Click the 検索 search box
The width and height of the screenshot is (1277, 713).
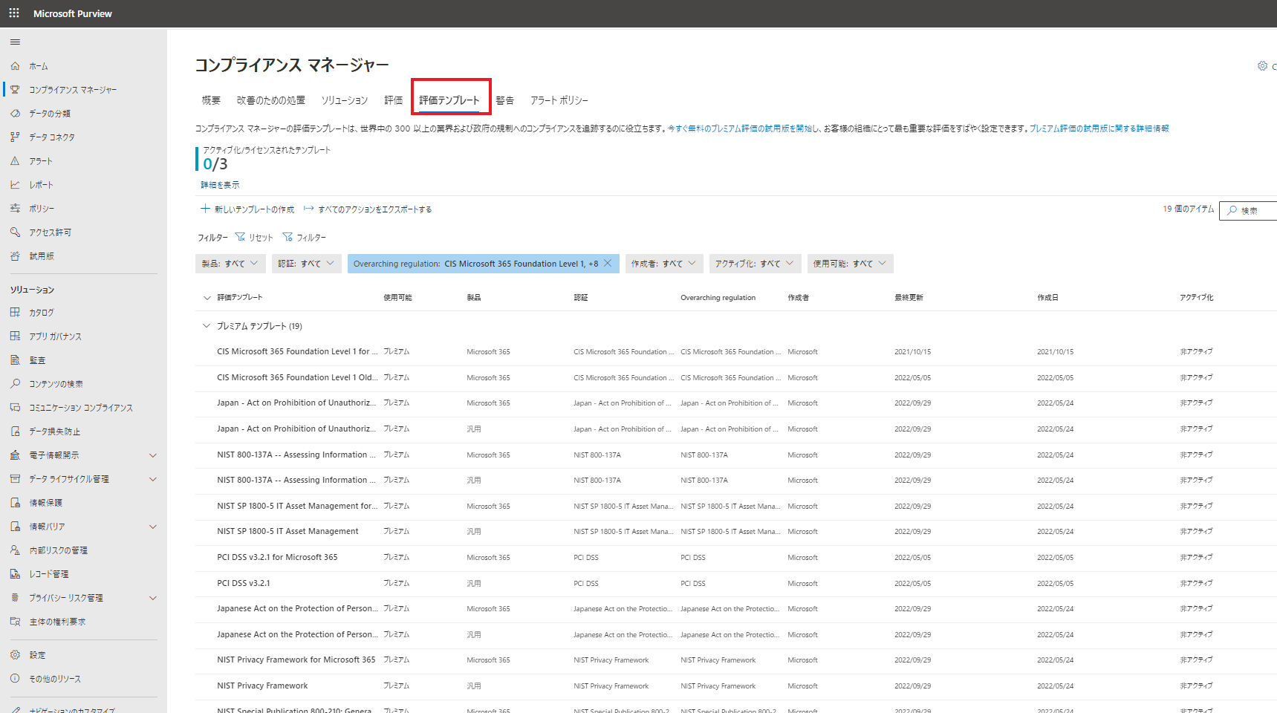1249,210
